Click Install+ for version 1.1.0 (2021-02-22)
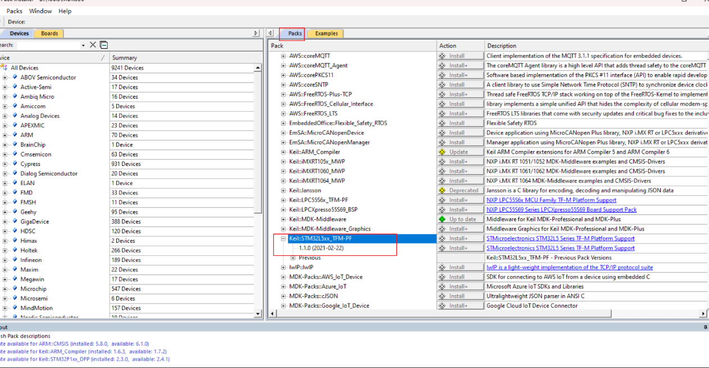Viewport: 709px width, 368px height. 460,248
